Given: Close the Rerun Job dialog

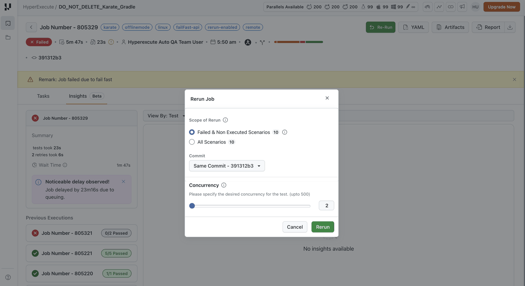Looking at the screenshot, I should pyautogui.click(x=327, y=98).
